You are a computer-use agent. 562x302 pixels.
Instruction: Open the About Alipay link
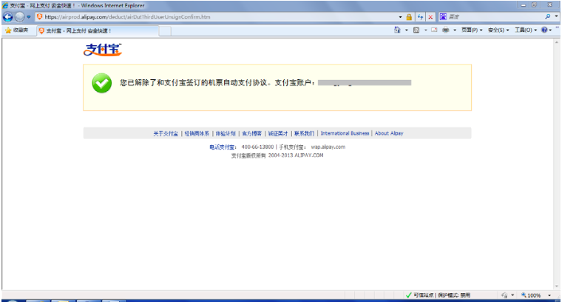click(389, 133)
